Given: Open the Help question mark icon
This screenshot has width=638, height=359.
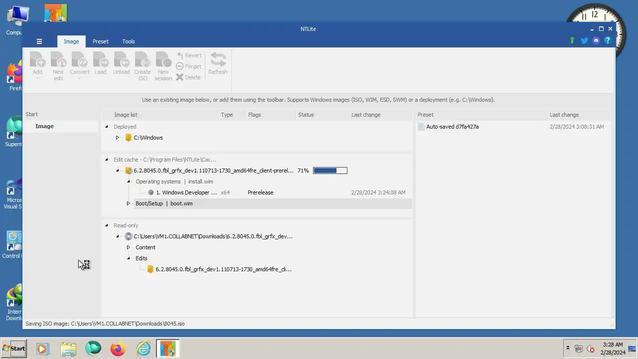Looking at the screenshot, I should point(608,40).
